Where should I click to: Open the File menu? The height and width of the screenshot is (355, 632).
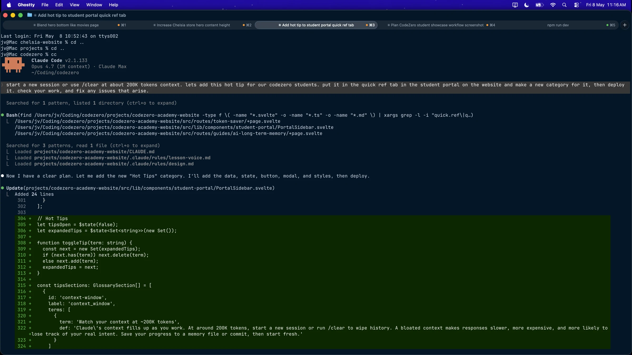pyautogui.click(x=45, y=5)
